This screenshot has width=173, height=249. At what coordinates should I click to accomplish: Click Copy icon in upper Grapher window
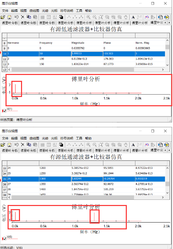pyautogui.click(x=29, y=17)
